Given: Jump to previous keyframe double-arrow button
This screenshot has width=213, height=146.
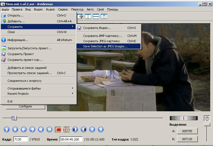Looking at the screenshot, I should click(x=41, y=129).
